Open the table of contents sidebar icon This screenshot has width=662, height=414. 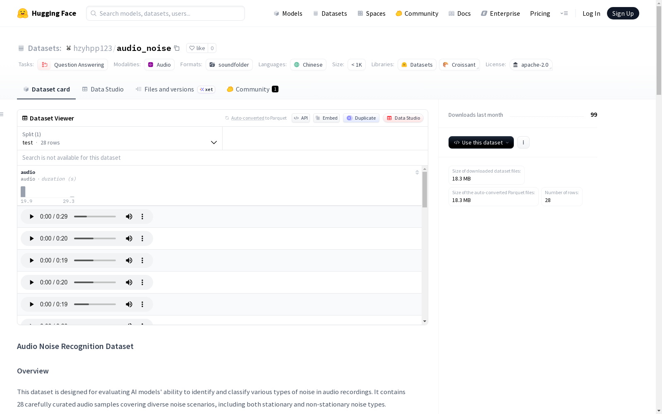pos(2,114)
